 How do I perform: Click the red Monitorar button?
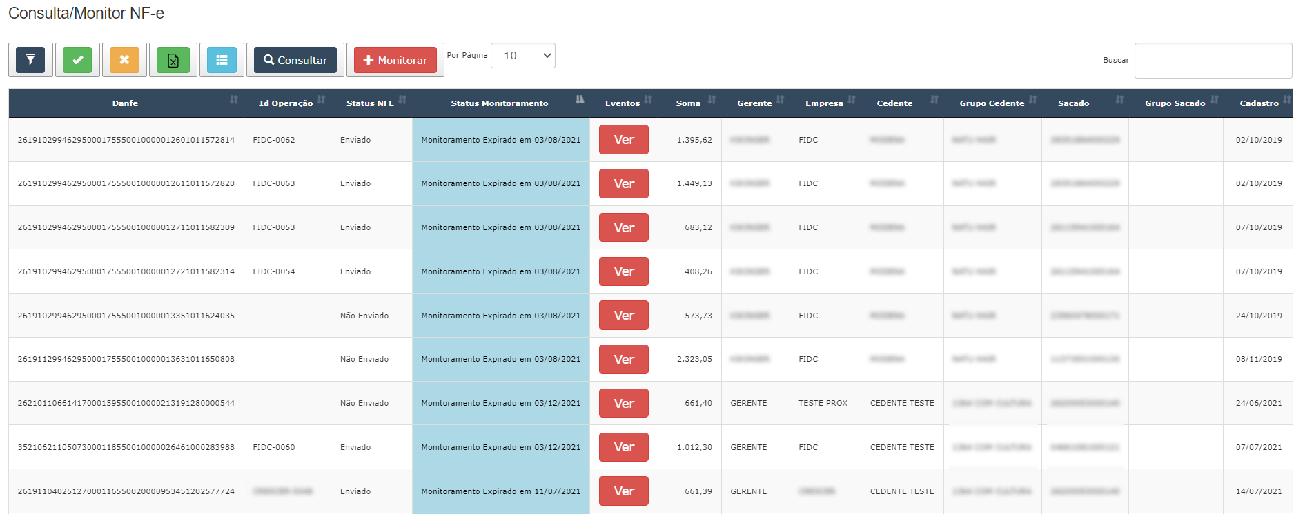tap(395, 60)
